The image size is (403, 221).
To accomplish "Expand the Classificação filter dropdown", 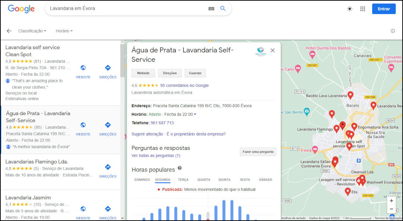I will [x=32, y=31].
